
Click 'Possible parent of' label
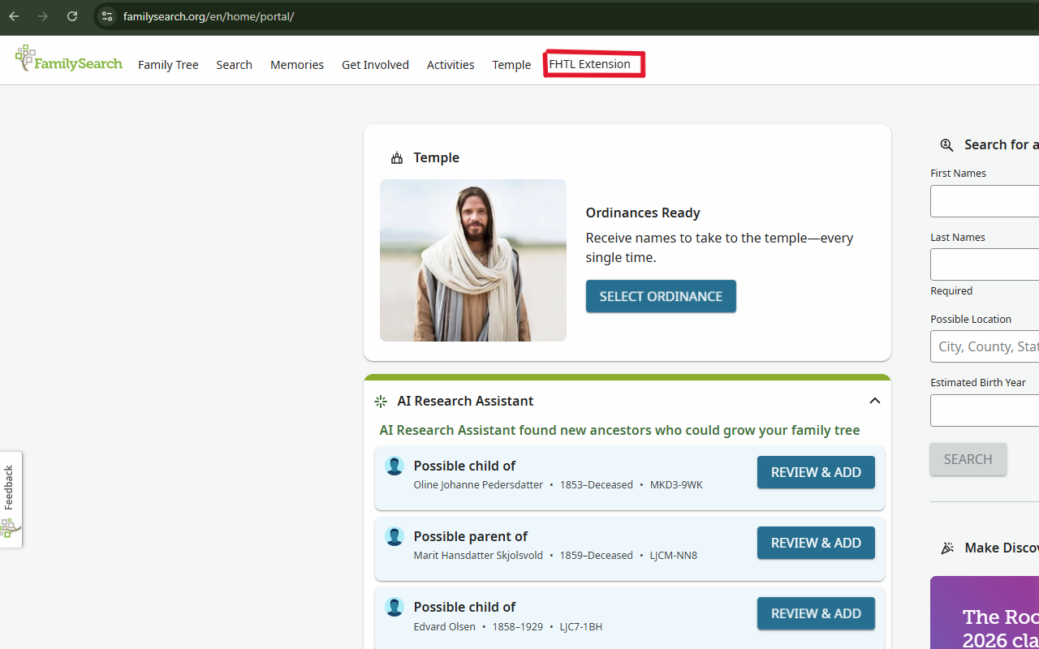tap(471, 536)
